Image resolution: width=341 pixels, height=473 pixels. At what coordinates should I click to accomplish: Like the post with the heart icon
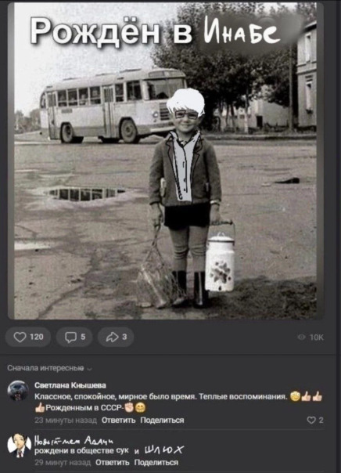(x=28, y=337)
